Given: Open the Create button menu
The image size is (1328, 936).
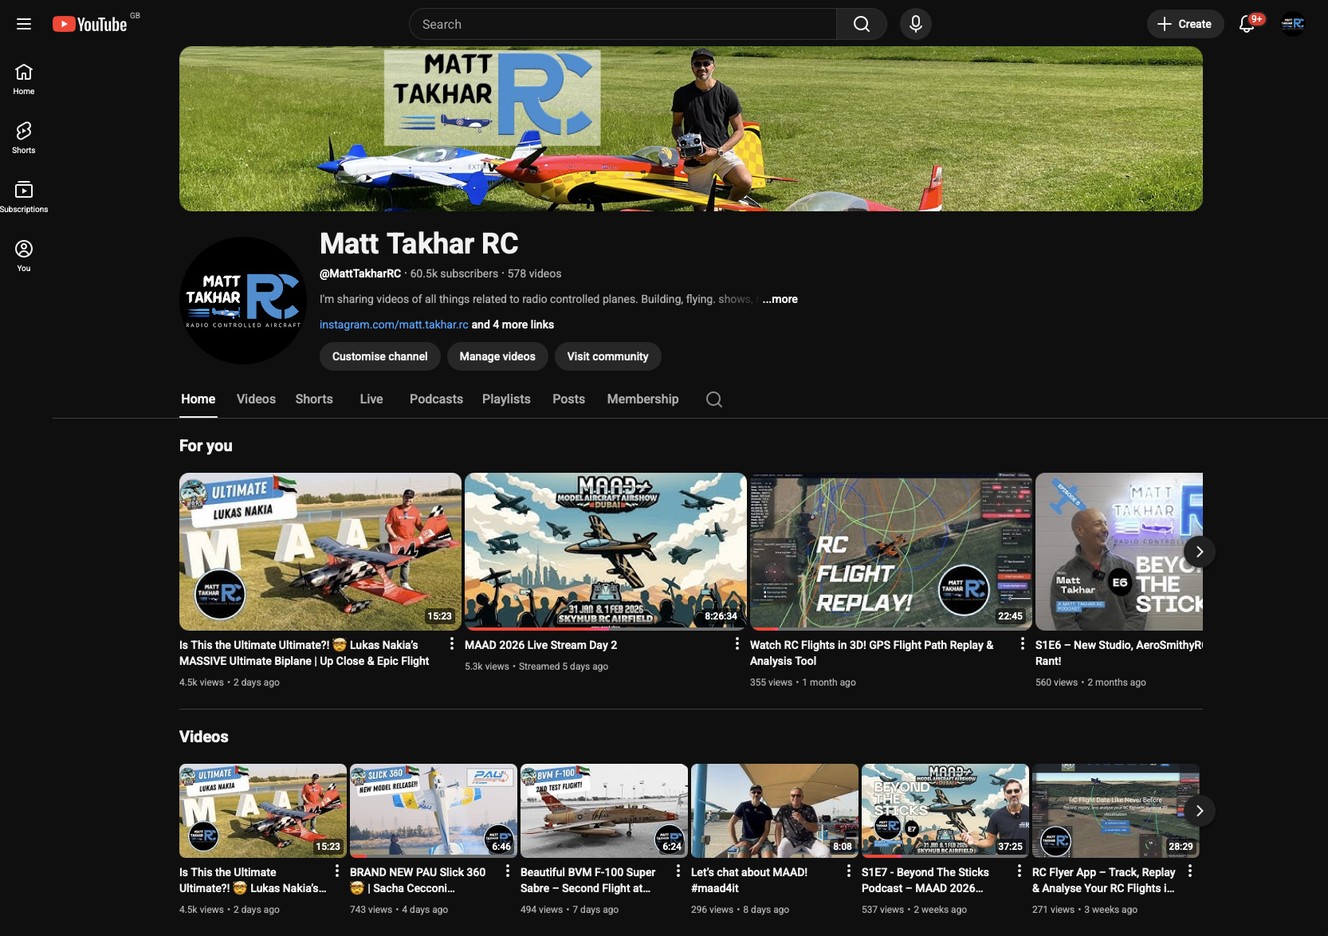Looking at the screenshot, I should [1185, 24].
